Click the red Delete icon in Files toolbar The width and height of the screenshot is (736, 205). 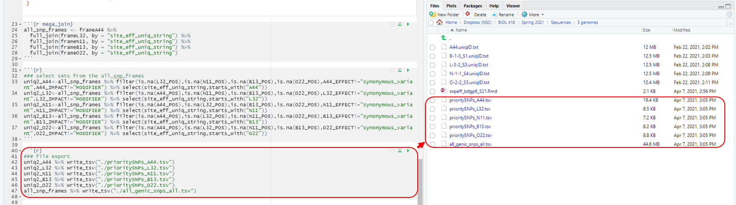click(x=468, y=14)
